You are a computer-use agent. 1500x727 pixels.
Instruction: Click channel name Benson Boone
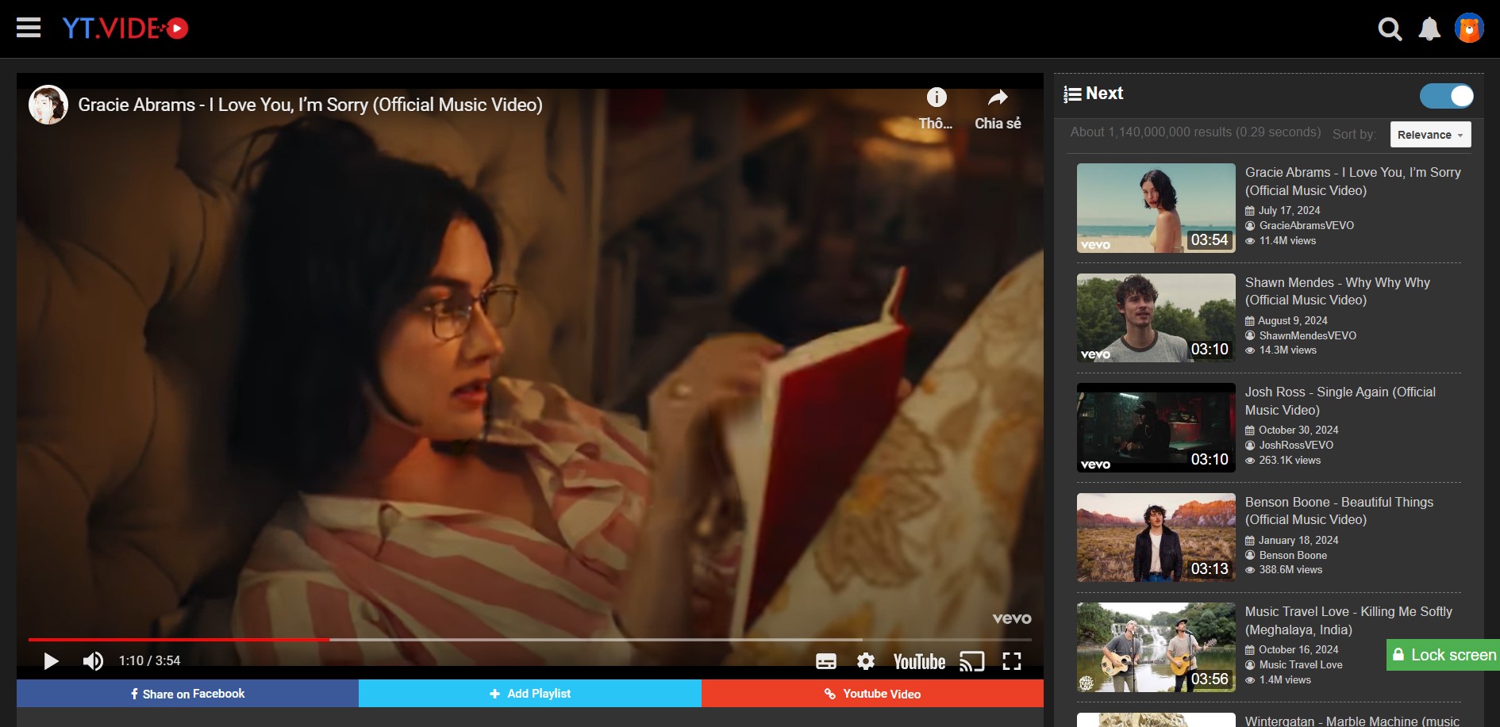(1293, 555)
